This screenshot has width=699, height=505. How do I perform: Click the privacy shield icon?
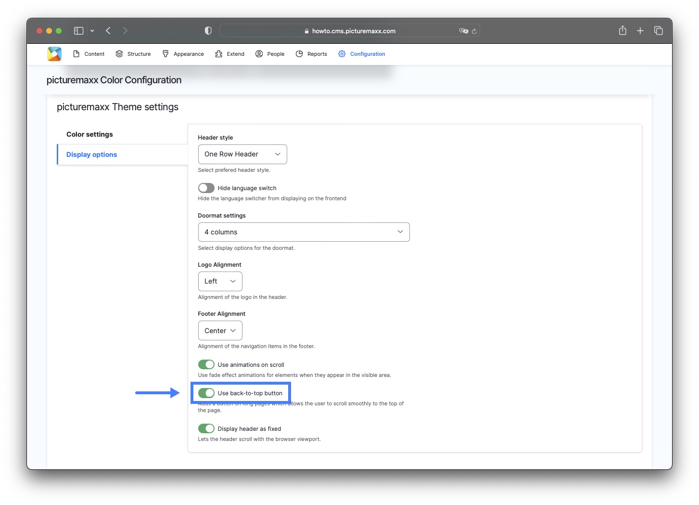pos(208,31)
